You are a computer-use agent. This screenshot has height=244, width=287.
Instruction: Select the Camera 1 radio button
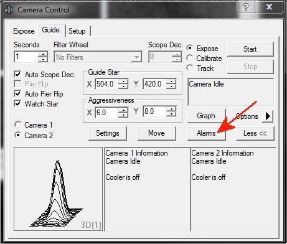pos(18,124)
